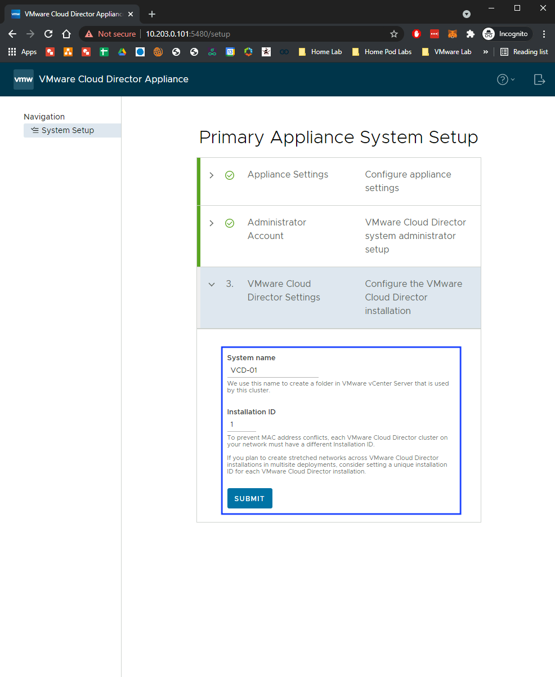
Task: Open a new browser tab
Action: 151,14
